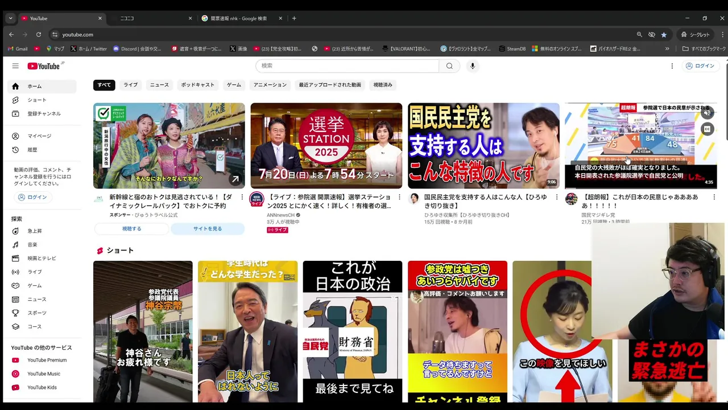The image size is (728, 410).
Task: Open the new tab plus button
Action: 294,18
